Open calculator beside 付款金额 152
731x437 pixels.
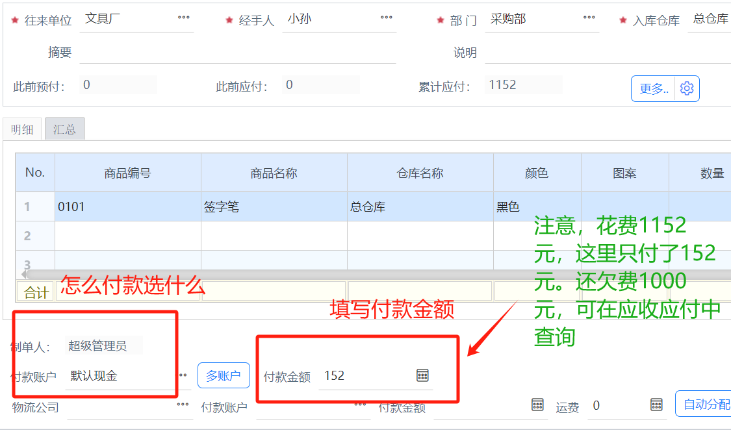point(422,375)
